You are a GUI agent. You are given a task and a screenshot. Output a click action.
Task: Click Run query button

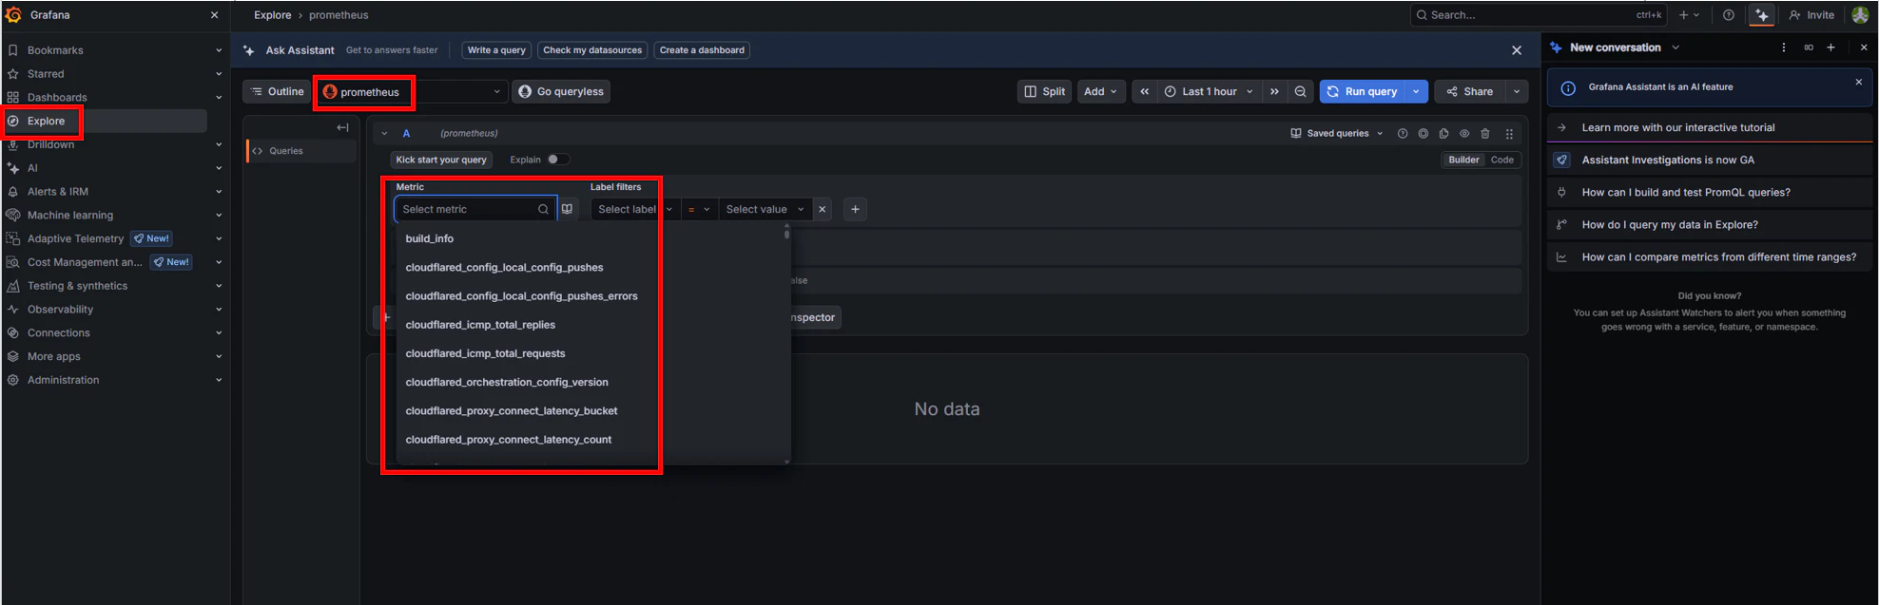click(1363, 91)
